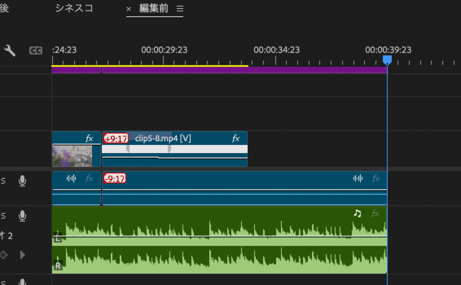Go to next keyframe arrow
This screenshot has height=285, width=461.
point(23,255)
